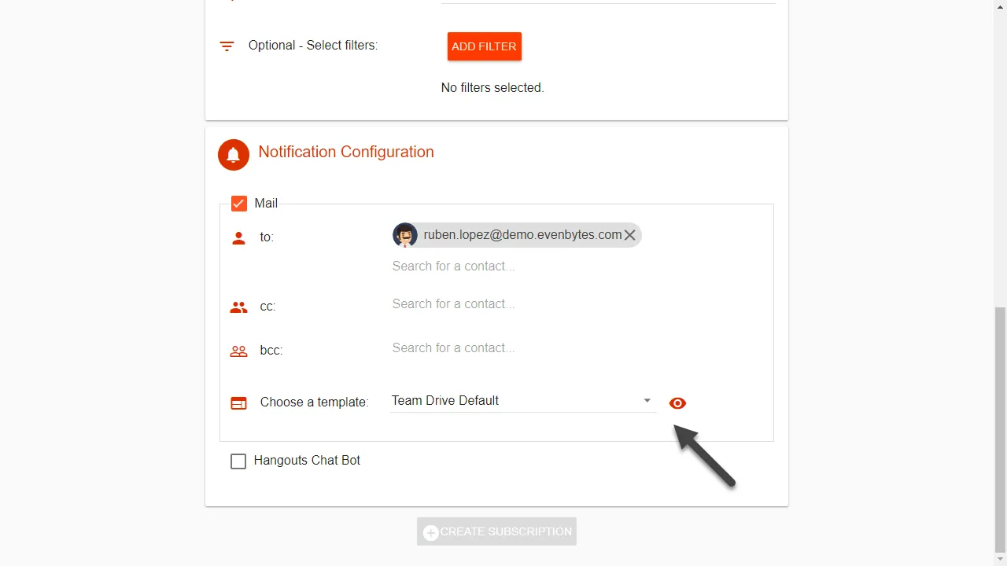Click the plus icon on CREATE SUBSCRIPTION
Viewport: 1007px width, 566px height.
[431, 533]
